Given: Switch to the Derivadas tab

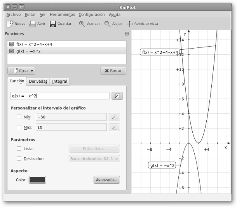Looking at the screenshot, I should coord(38,81).
